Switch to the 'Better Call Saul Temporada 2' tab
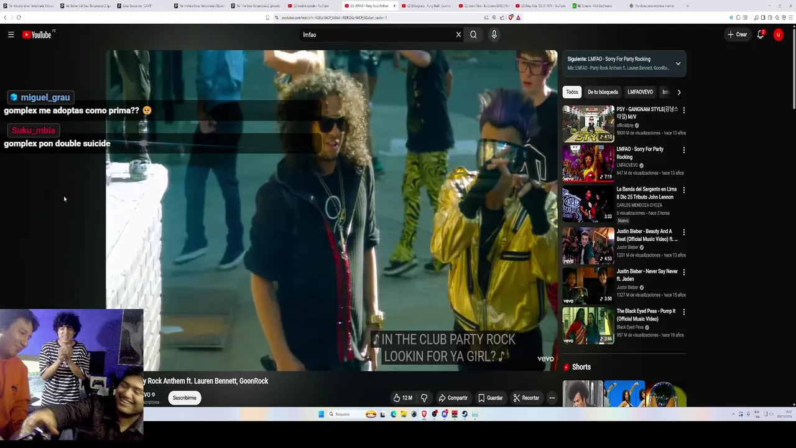Image resolution: width=796 pixels, height=448 pixels. [85, 6]
